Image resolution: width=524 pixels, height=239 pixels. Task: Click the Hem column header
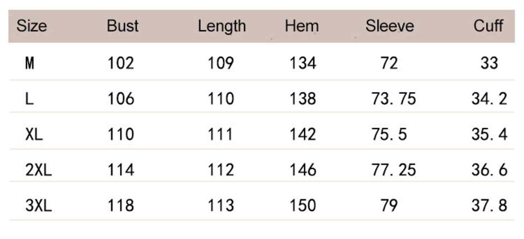click(301, 26)
